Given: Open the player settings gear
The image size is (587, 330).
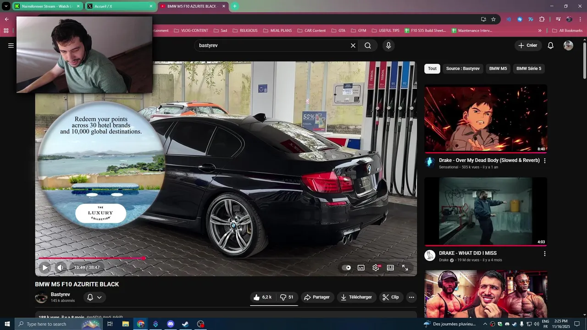Looking at the screenshot, I should (376, 268).
